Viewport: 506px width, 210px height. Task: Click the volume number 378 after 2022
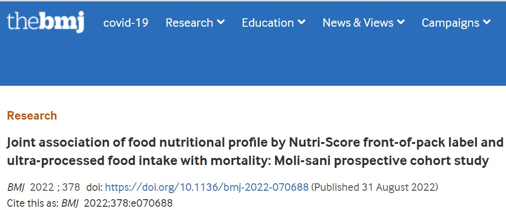71,187
